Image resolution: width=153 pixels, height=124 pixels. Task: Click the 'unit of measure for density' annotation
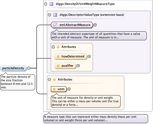(x=86, y=101)
